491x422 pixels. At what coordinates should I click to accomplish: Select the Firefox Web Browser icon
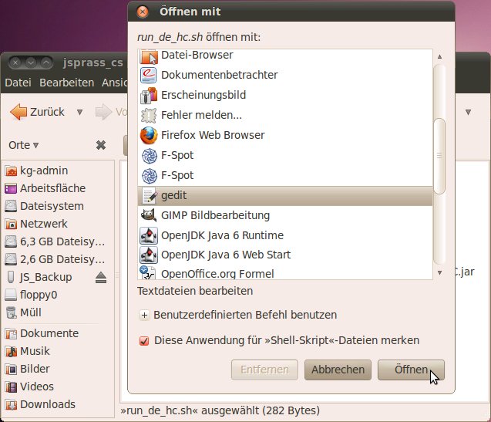coord(149,135)
